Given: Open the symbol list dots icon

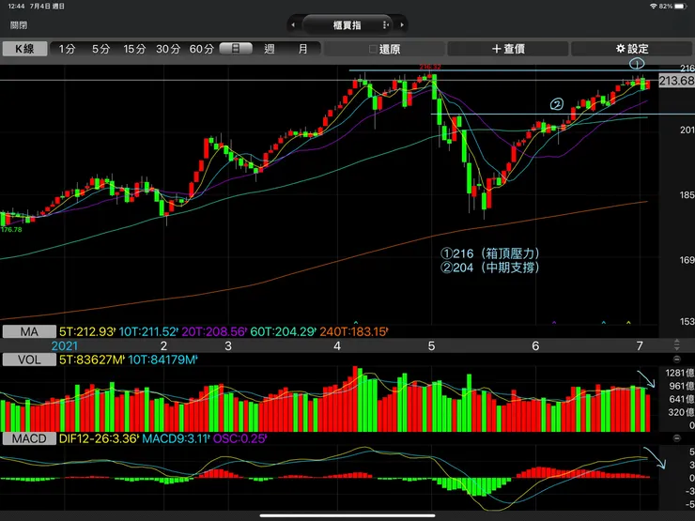Looking at the screenshot, I should (386, 25).
